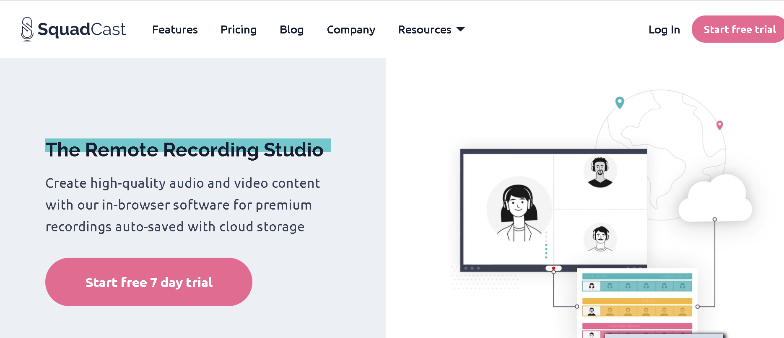Click The Remote Recording Studio heading
The height and width of the screenshot is (338, 784).
pos(184,149)
